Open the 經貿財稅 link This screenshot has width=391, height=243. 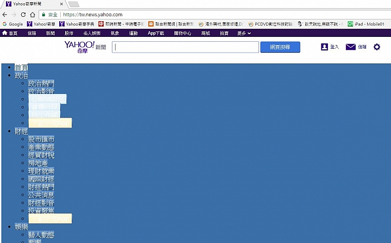41,155
